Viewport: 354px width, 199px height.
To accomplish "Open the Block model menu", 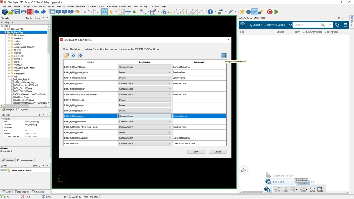I will pyautogui.click(x=111, y=7).
